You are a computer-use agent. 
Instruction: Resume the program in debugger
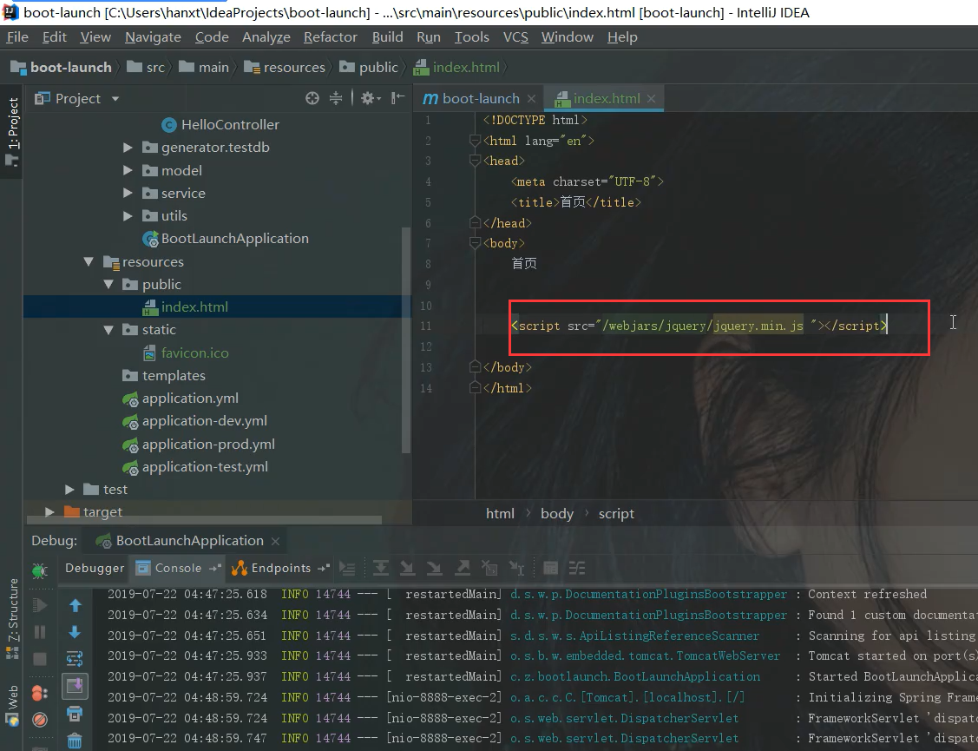pos(39,604)
